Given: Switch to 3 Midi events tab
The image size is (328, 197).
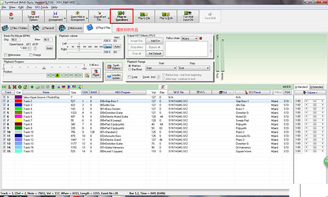Looking at the screenshot, I should click(71, 28).
